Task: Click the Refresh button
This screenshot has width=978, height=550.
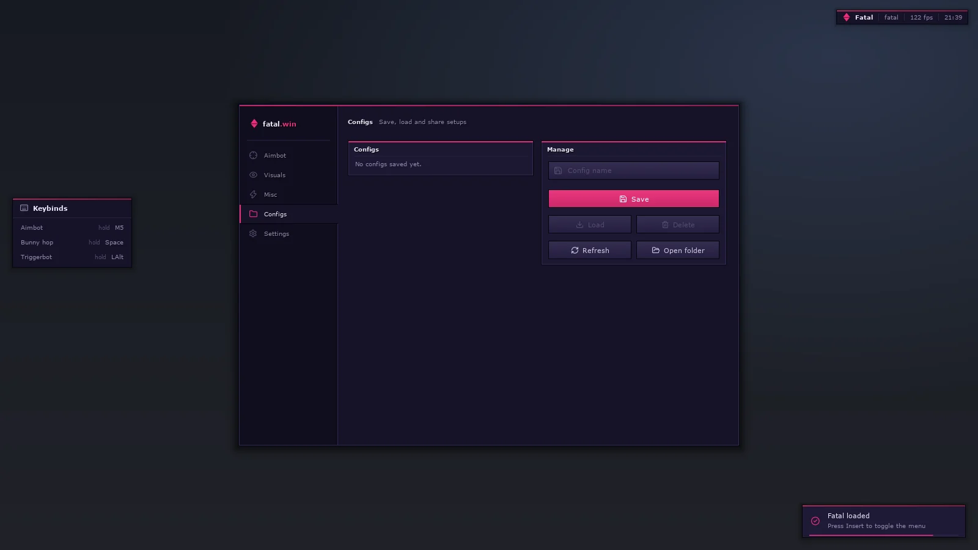Action: 590,250
